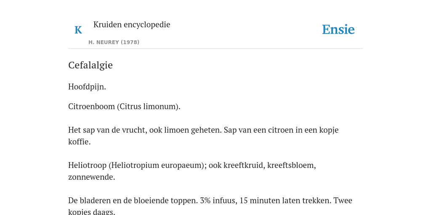Select author H. NEUREY (1978)

(x=114, y=42)
